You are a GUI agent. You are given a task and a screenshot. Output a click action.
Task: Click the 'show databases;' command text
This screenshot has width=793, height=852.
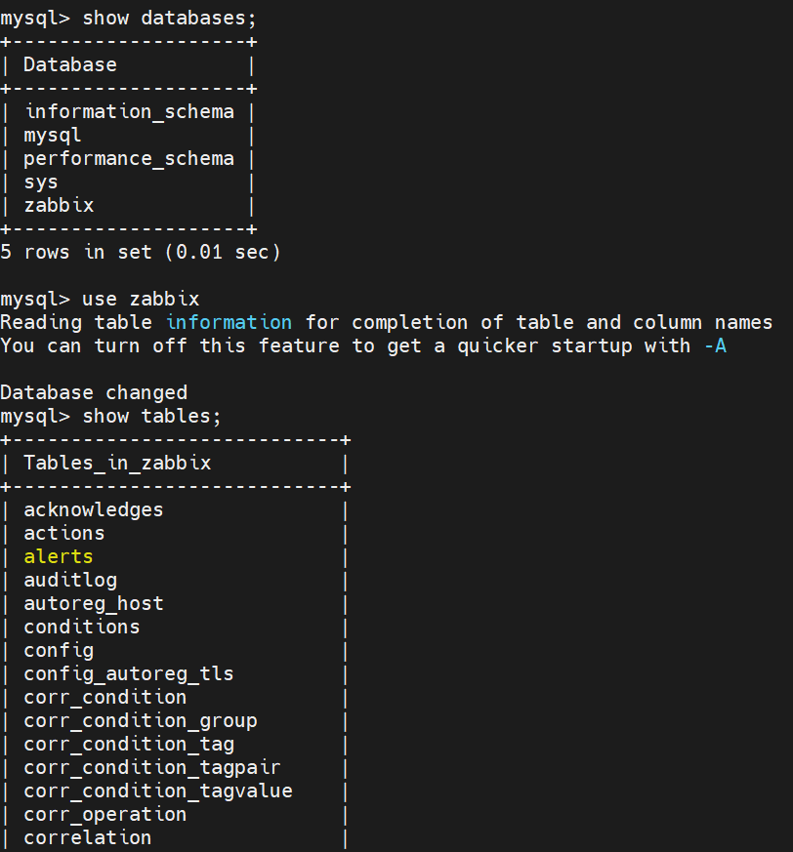pos(169,19)
